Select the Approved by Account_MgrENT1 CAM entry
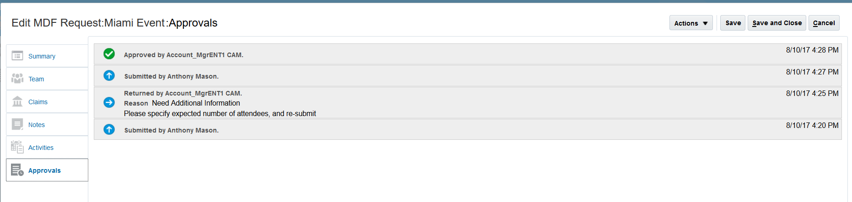 183,55
